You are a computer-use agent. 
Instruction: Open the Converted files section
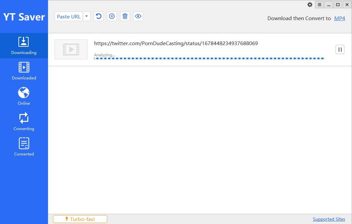tap(24, 147)
